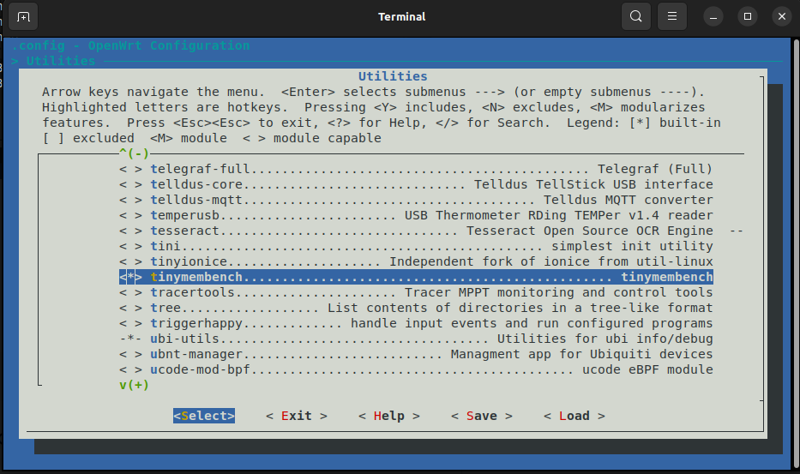Select the temperusb entry name
Viewport: 800px width, 474px height.
(184, 215)
